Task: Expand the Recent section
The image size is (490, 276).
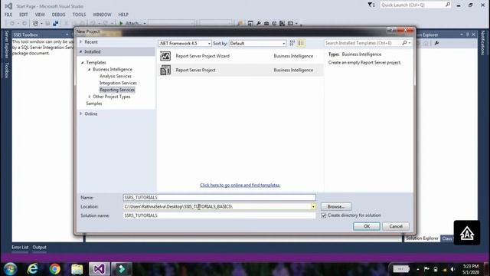Action: [81, 41]
